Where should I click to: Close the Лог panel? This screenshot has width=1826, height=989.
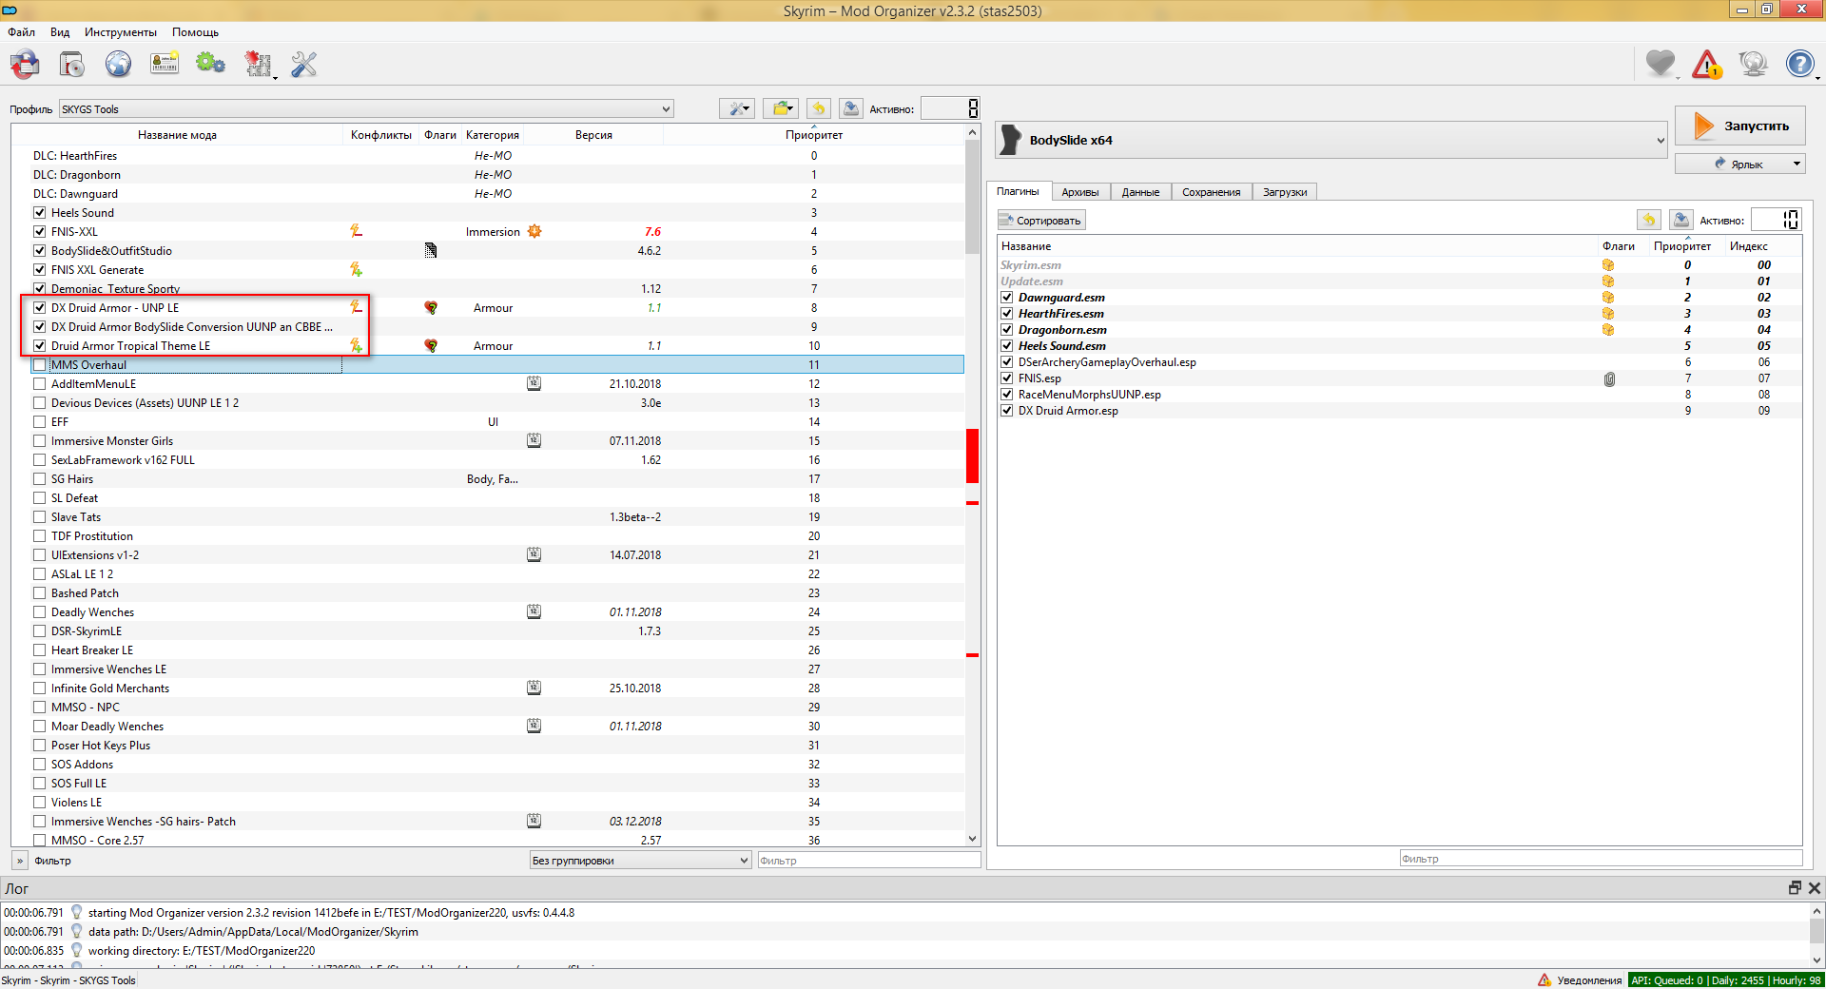pos(1815,888)
